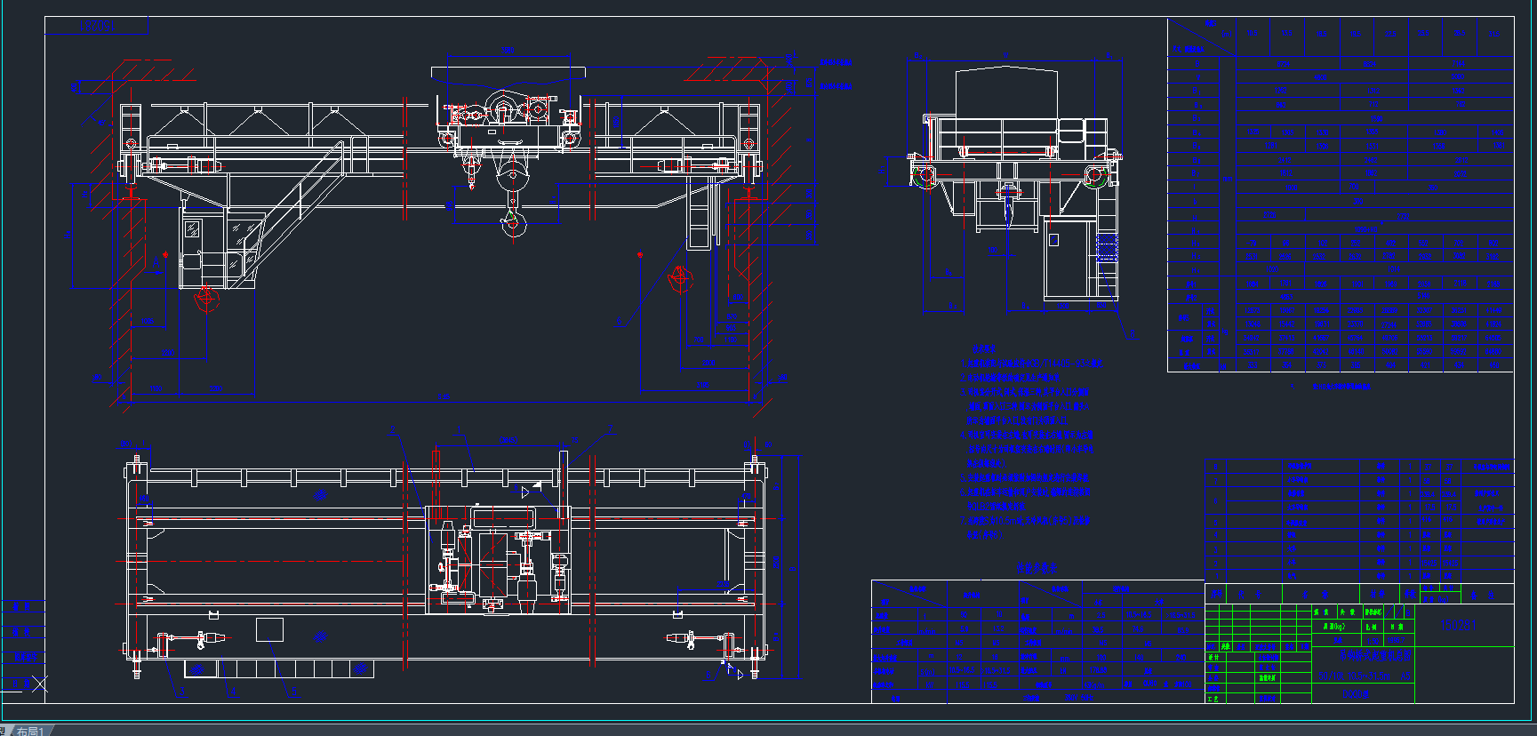Select drawing number 150281 in title block
Screen dimensions: 1537x736
1460,626
